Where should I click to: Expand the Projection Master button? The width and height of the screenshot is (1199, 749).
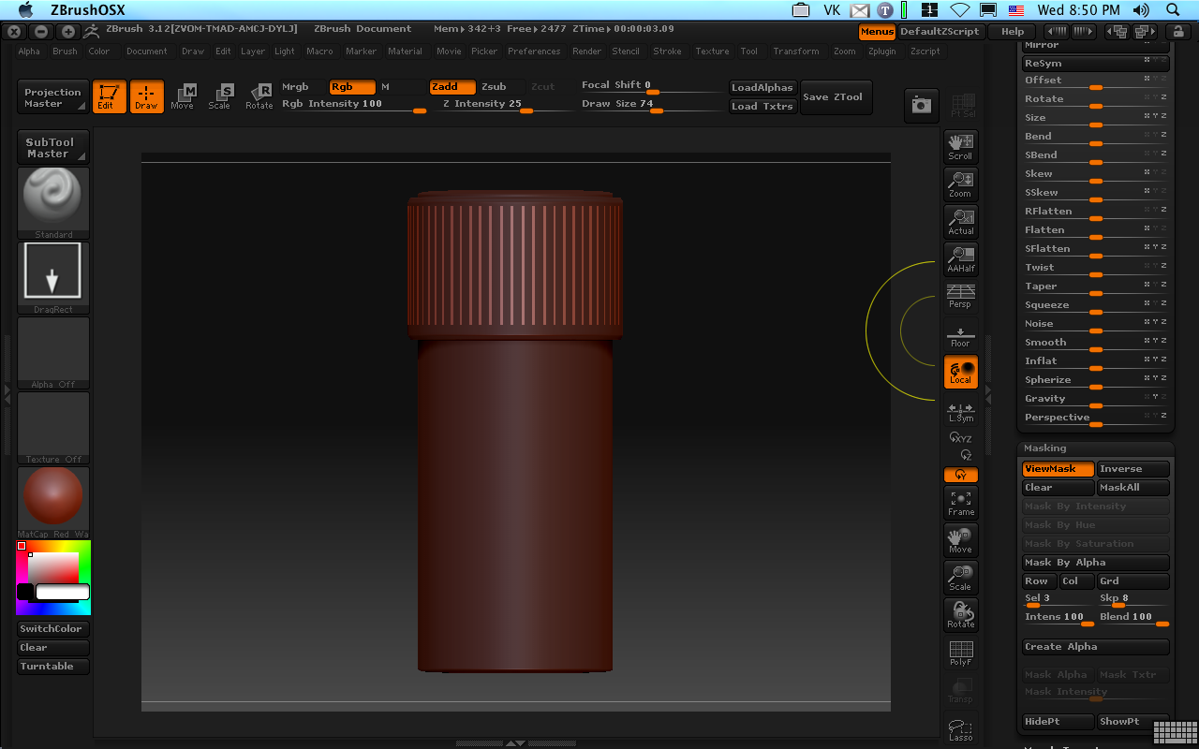[x=52, y=97]
